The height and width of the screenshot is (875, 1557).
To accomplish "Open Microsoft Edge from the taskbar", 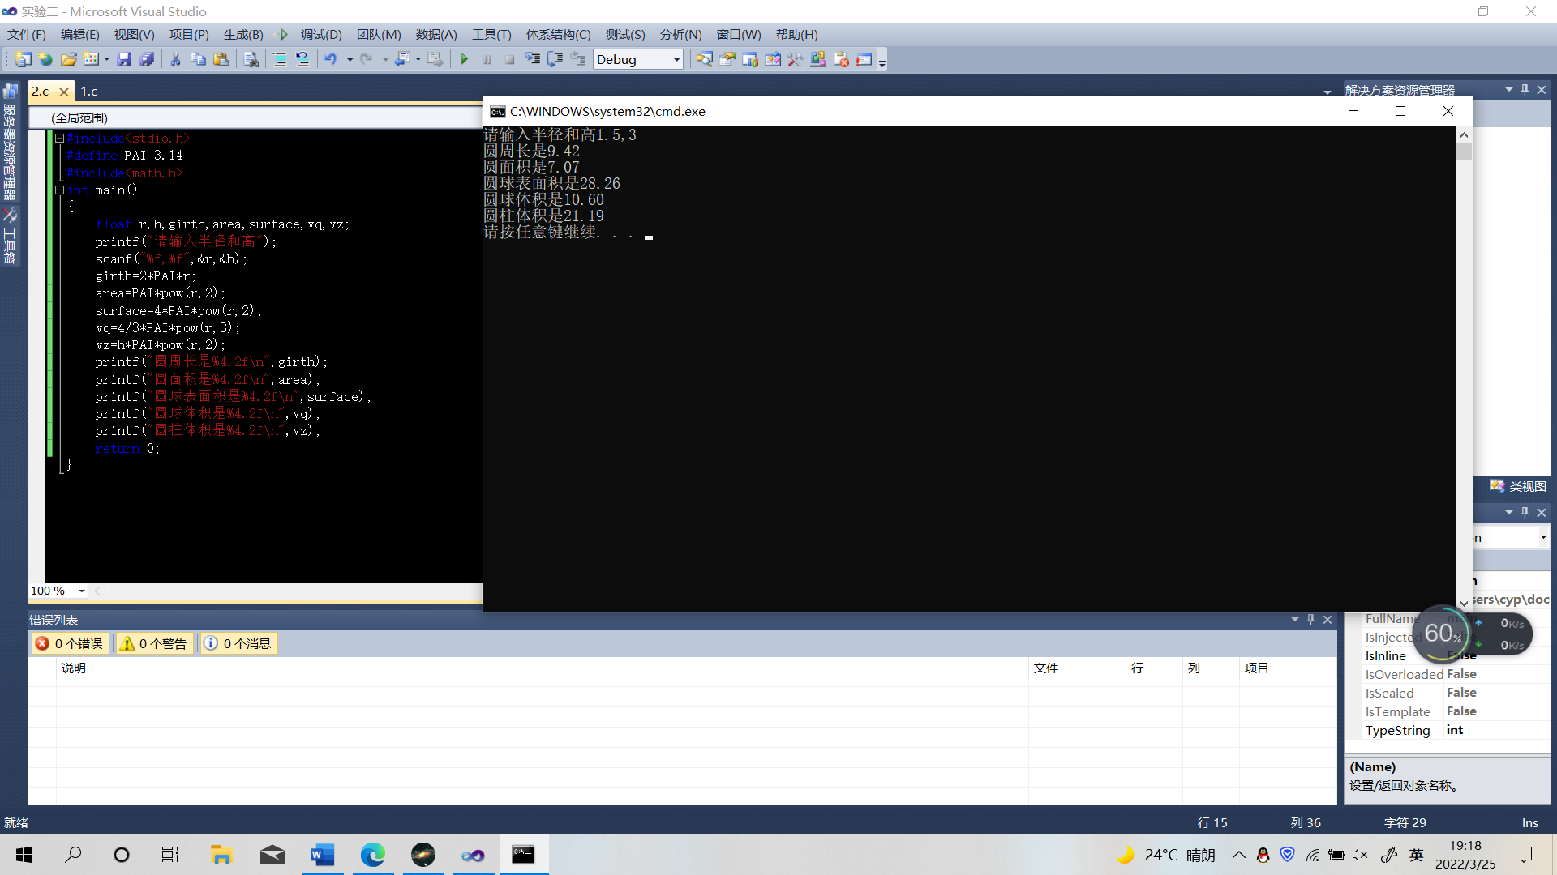I will [372, 854].
